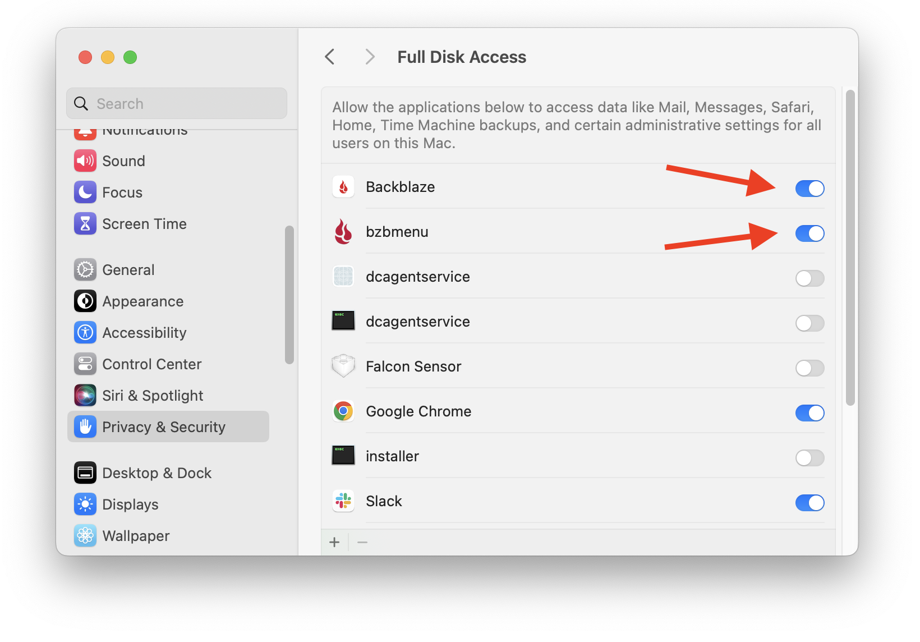Click the Accessibility sidebar icon
920x642 pixels.
85,333
